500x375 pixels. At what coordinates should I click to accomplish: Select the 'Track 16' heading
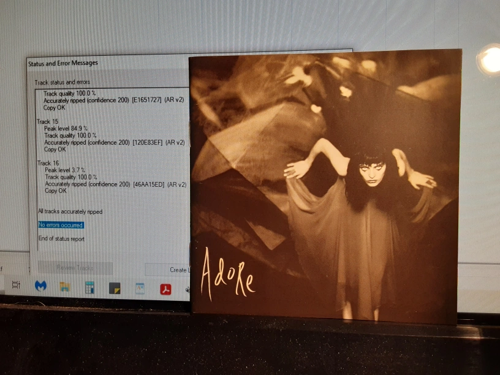pyautogui.click(x=48, y=163)
